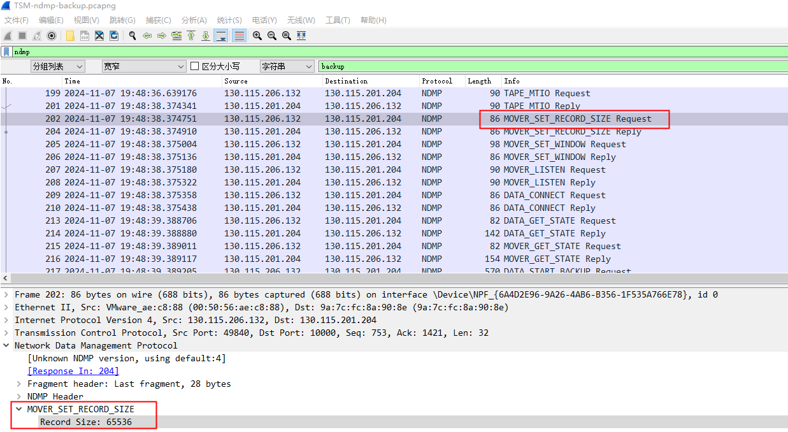Open the 文件(F) menu

coord(17,20)
